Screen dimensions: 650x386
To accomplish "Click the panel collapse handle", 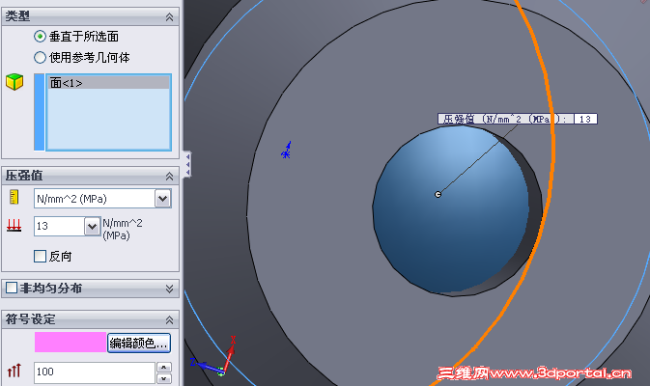I will pyautogui.click(x=187, y=164).
